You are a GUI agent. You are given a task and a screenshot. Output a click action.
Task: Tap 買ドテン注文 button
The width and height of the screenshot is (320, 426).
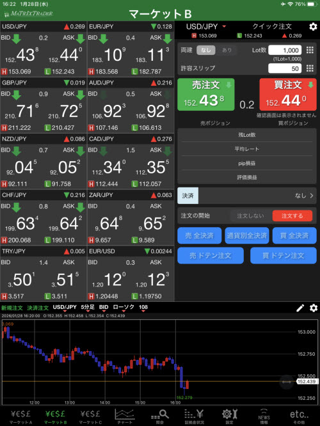click(284, 256)
